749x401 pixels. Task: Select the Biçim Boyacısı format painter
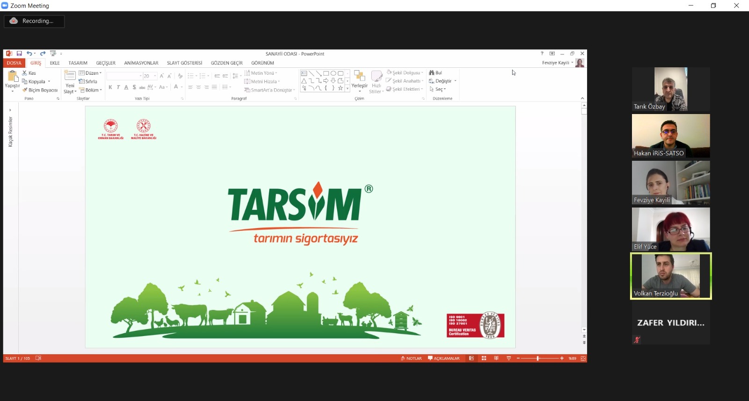40,90
